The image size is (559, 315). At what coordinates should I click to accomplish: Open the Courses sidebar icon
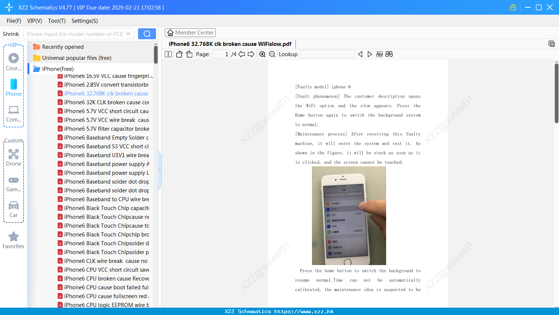(x=14, y=62)
